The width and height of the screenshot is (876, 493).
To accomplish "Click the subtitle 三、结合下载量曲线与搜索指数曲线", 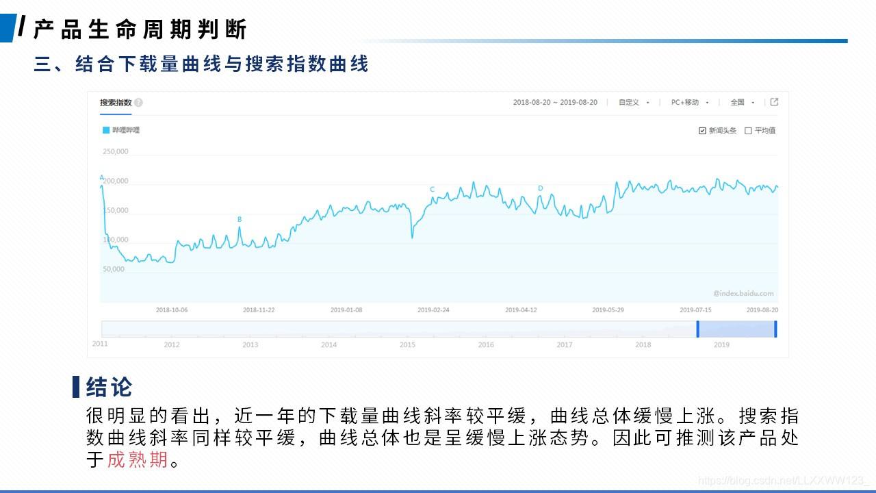I will pos(201,64).
